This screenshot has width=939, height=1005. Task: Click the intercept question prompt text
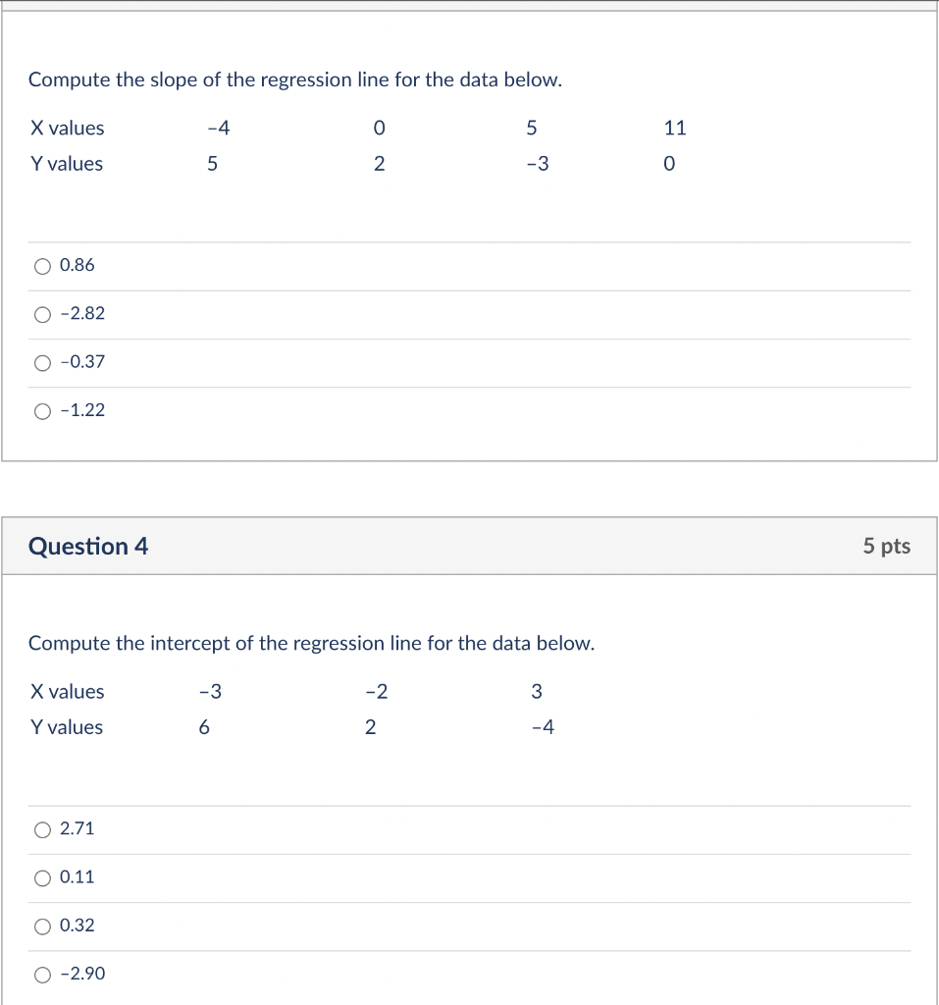(311, 643)
